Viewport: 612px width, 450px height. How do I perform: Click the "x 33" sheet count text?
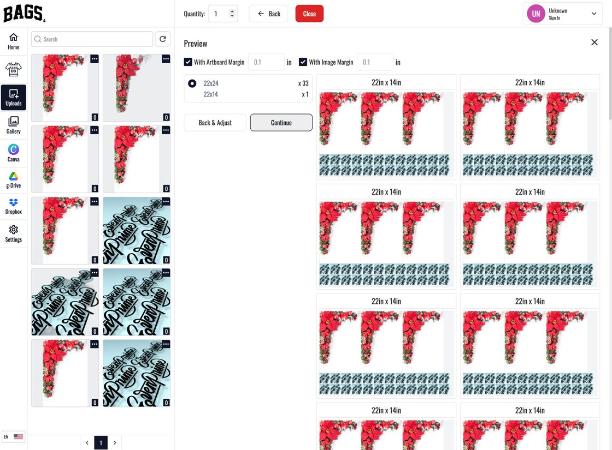click(x=303, y=83)
